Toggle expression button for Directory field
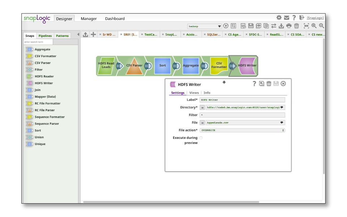347x217 pixels. click(x=202, y=108)
